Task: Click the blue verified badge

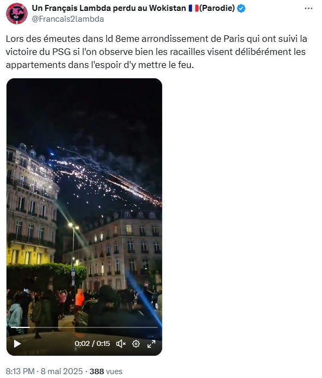Action: click(x=242, y=9)
